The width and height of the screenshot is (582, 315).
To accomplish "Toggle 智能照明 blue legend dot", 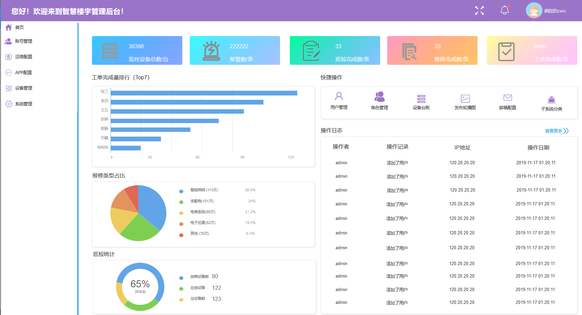I will 181,191.
